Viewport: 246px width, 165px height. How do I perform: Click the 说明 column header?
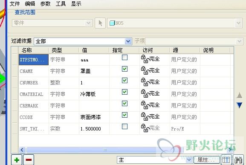pyautogui.click(x=215, y=50)
